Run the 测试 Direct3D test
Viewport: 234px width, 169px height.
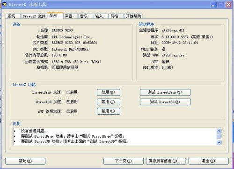tap(165, 102)
